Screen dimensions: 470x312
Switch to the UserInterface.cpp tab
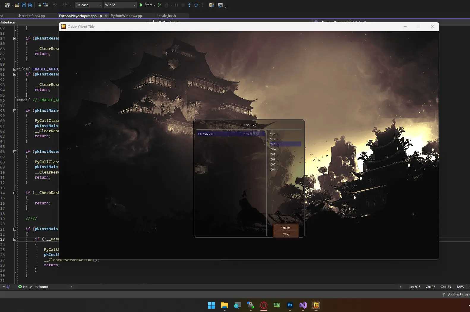(31, 16)
